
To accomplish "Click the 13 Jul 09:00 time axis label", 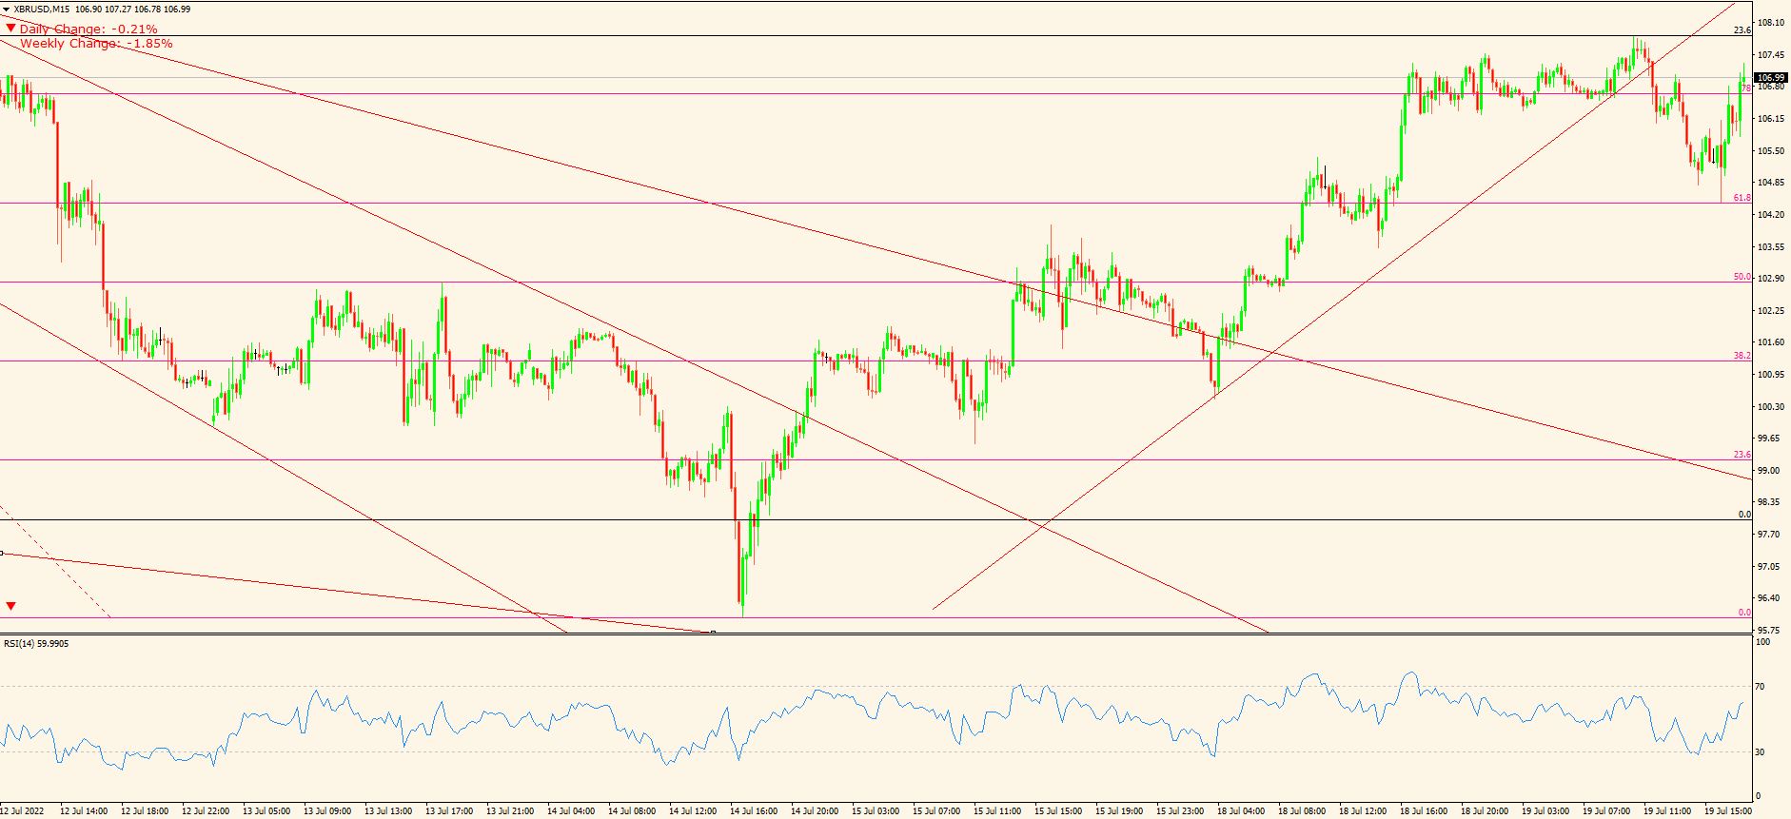I will coord(327,811).
